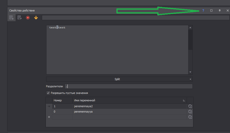Click the Имя переменной column header
This screenshot has width=230, height=133.
[130, 100]
